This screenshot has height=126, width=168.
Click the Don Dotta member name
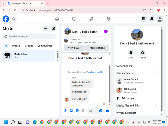coord(130,89)
